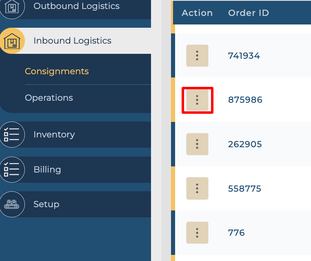
Task: Click the Setup conveyor icon
Action: (12, 204)
